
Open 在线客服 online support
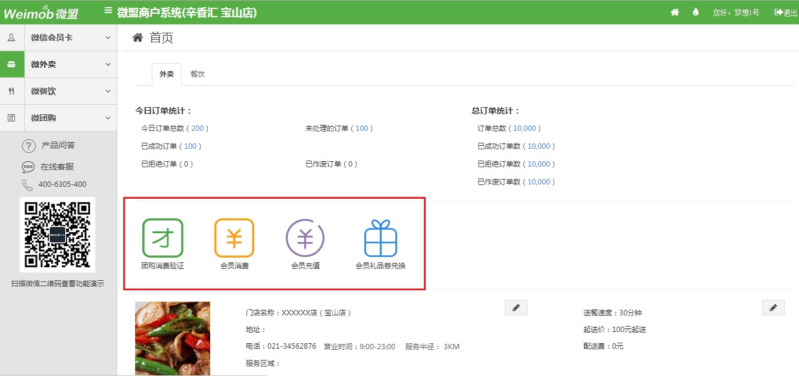57,167
